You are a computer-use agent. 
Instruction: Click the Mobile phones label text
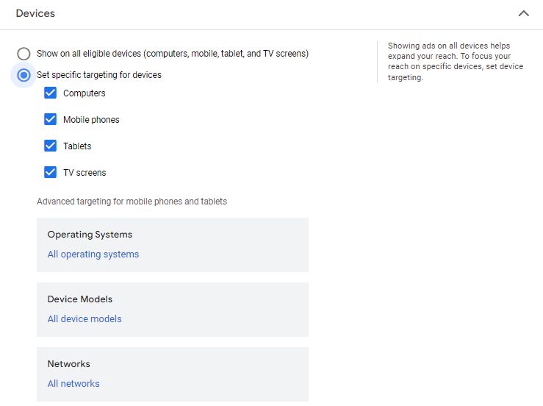coord(91,120)
